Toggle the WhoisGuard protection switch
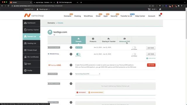The image size is (187, 105). pyautogui.click(x=78, y=54)
